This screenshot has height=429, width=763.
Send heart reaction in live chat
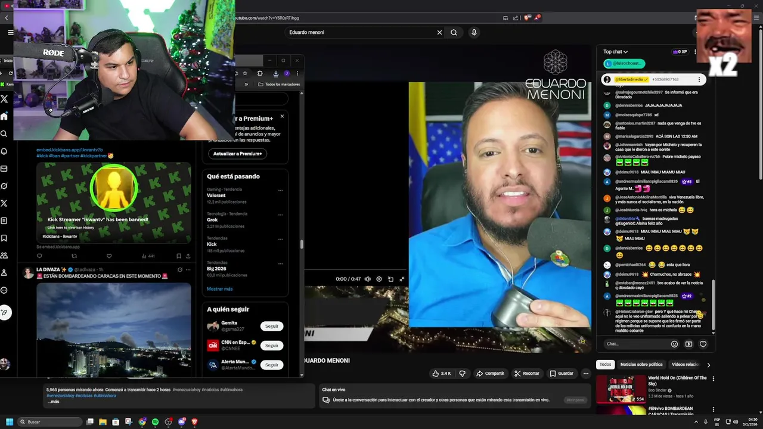pyautogui.click(x=703, y=344)
